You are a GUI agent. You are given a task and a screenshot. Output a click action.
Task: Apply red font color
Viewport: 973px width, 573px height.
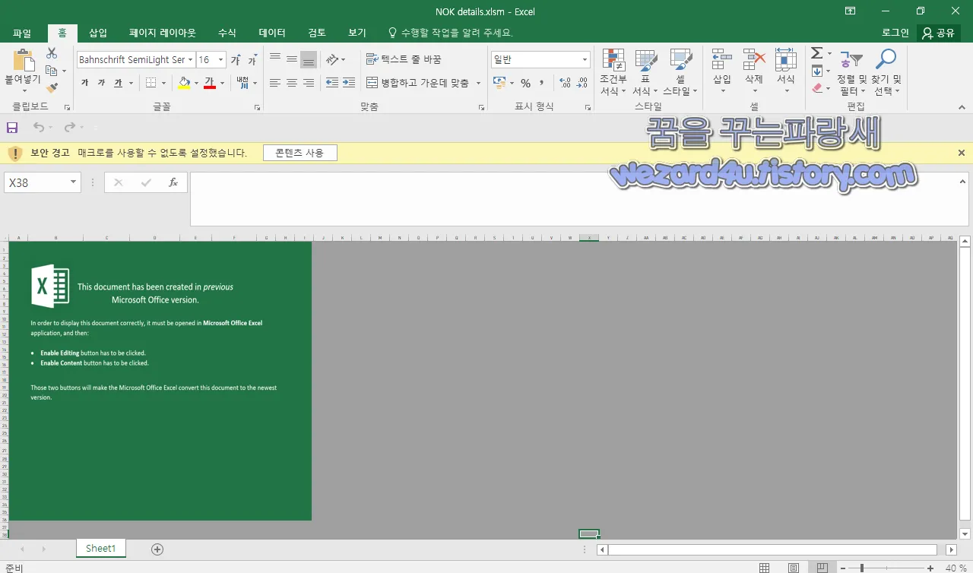[210, 83]
